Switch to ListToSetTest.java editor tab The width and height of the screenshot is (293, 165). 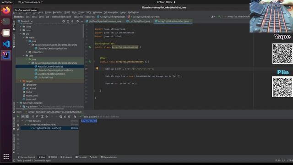point(139,22)
